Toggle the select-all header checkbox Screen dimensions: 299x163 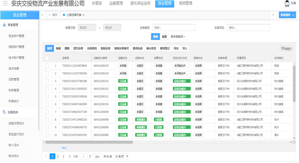[x=47, y=58]
